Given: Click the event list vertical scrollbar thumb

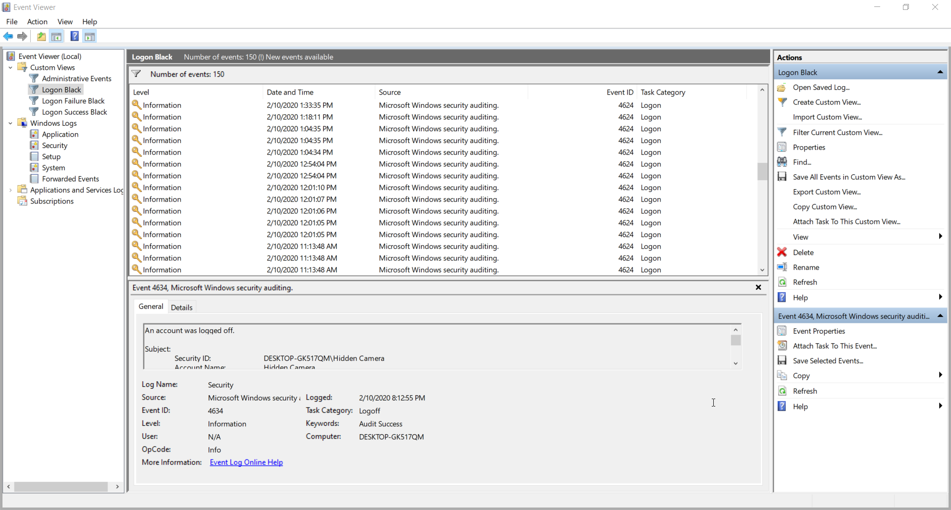Looking at the screenshot, I should coord(762,172).
